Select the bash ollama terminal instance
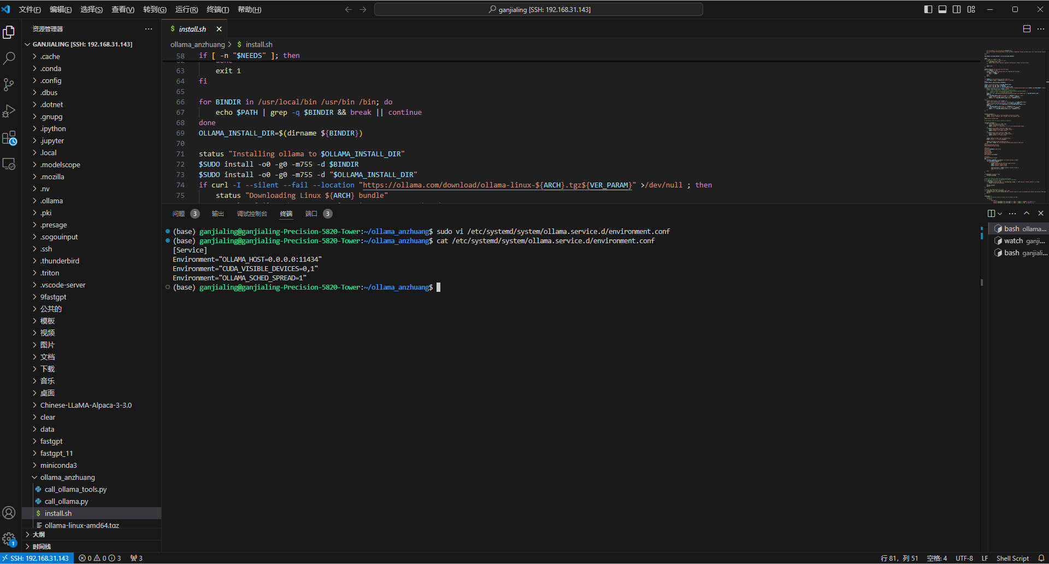 tap(1019, 228)
